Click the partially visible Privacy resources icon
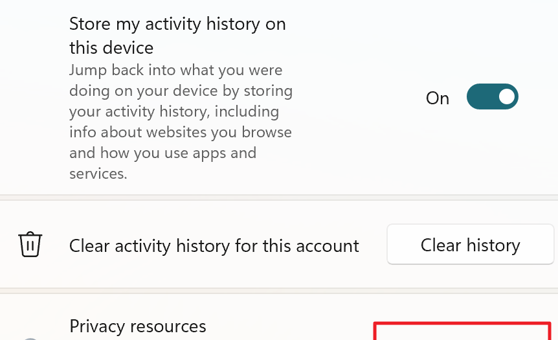Viewport: 558px width, 340px height. [30, 339]
